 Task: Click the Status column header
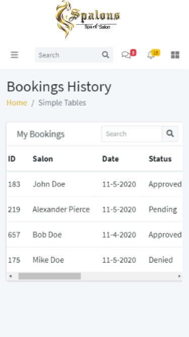(x=160, y=159)
